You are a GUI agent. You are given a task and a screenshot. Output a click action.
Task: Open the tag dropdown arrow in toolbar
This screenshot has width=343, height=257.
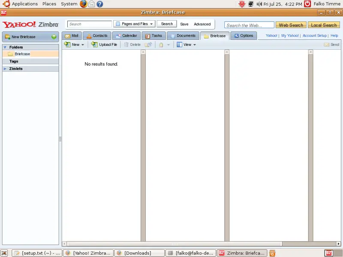168,45
